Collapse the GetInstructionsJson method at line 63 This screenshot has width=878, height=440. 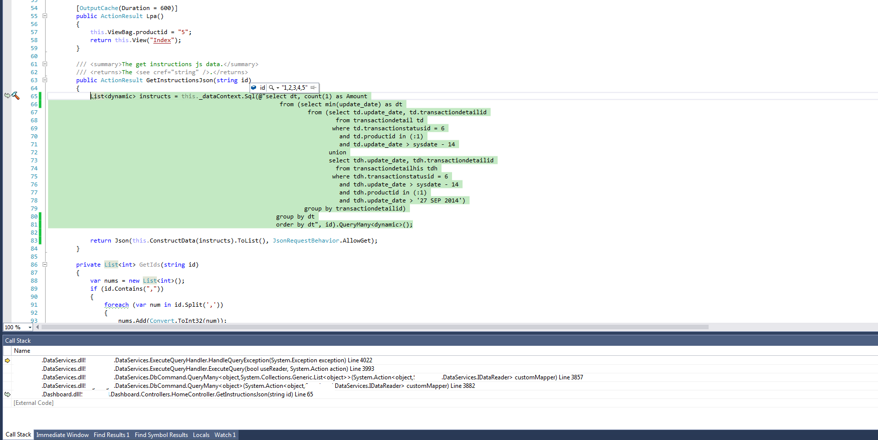(45, 80)
